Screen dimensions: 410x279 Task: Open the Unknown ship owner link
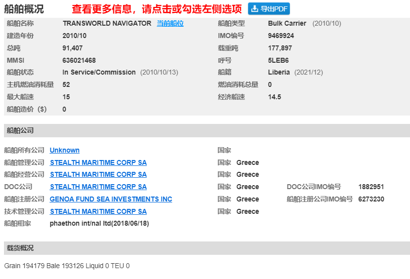point(64,150)
